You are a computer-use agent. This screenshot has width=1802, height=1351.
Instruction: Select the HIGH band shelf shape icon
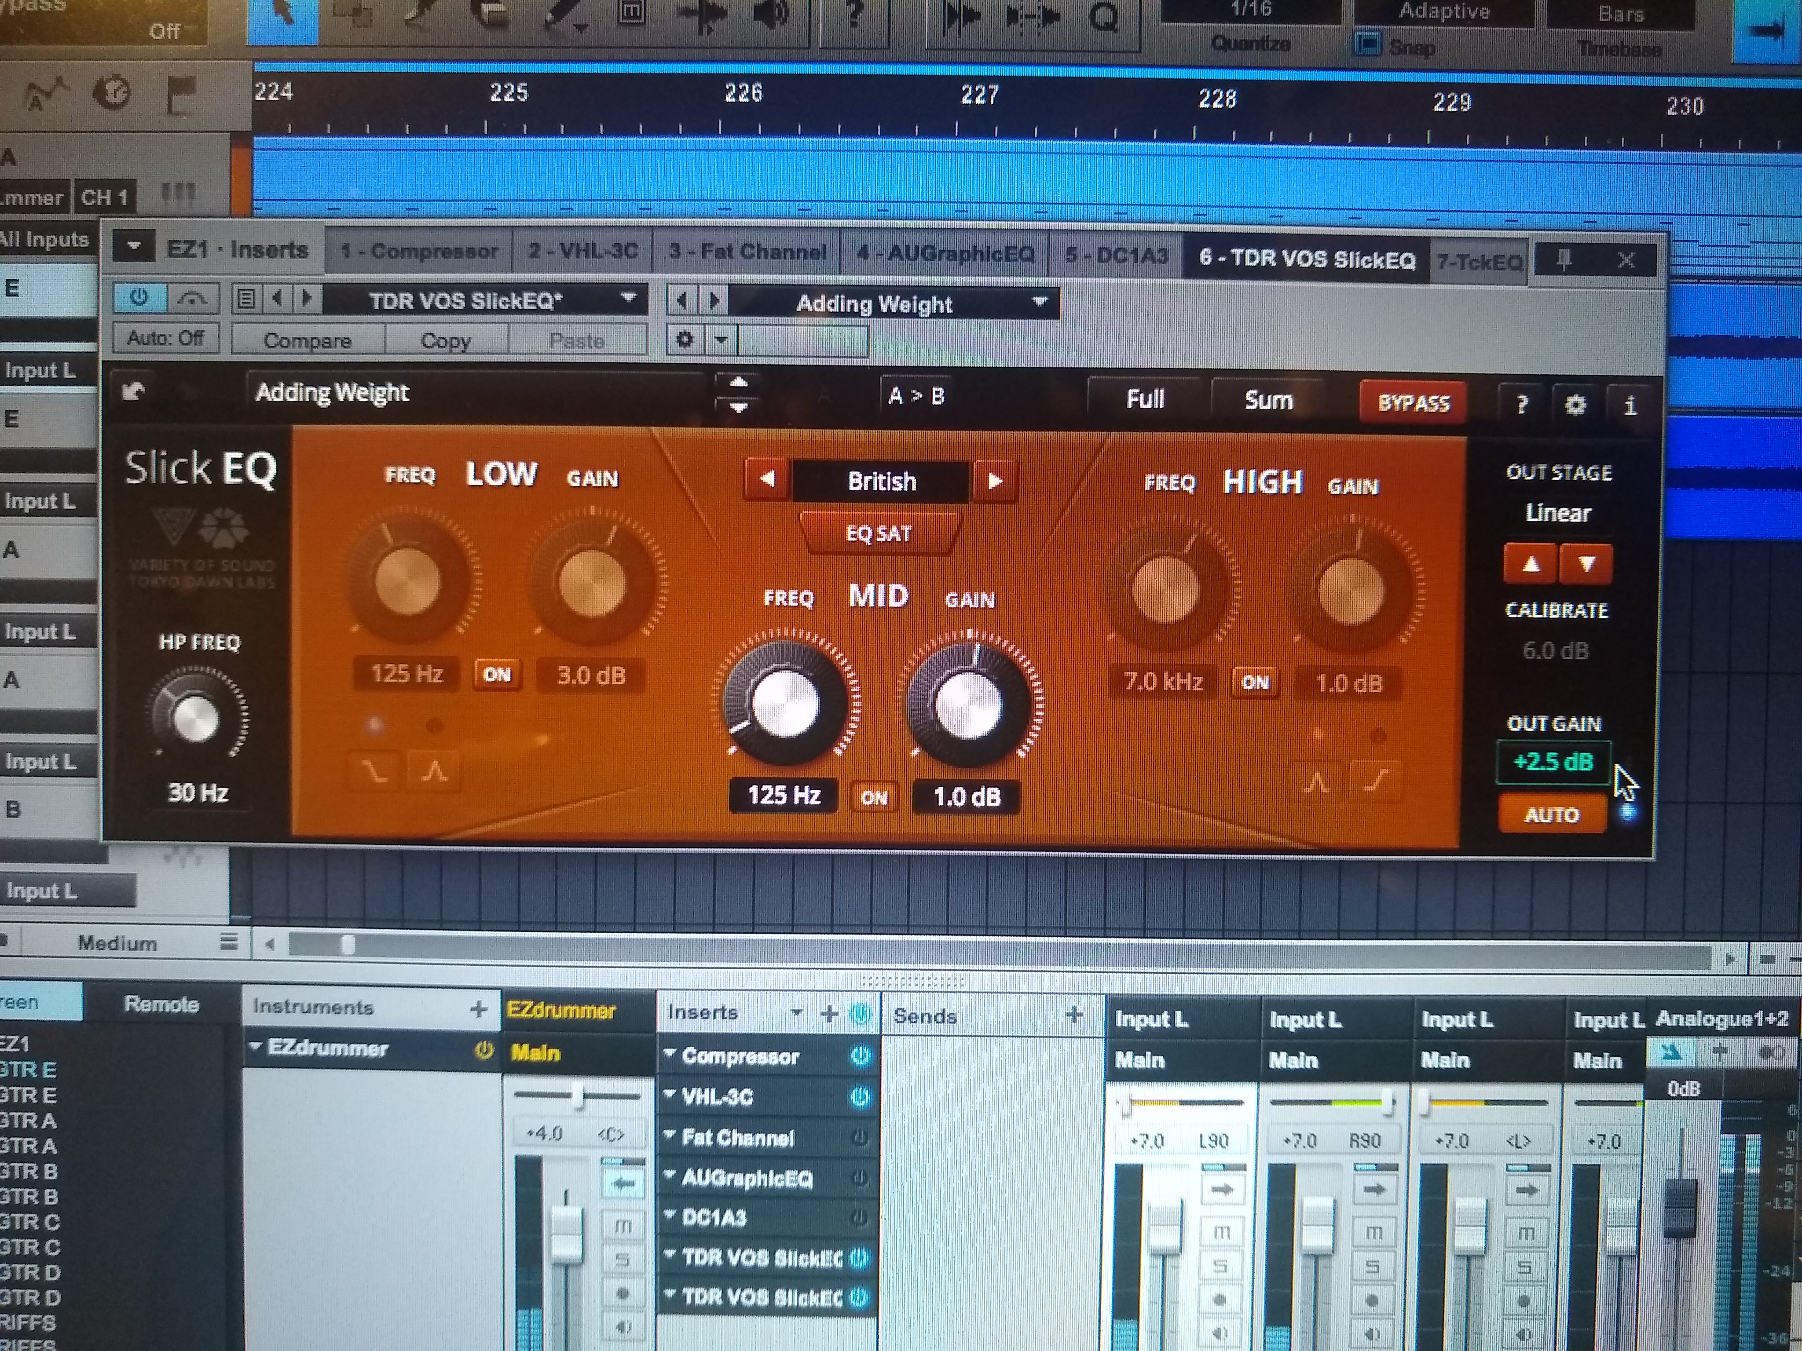click(1375, 781)
